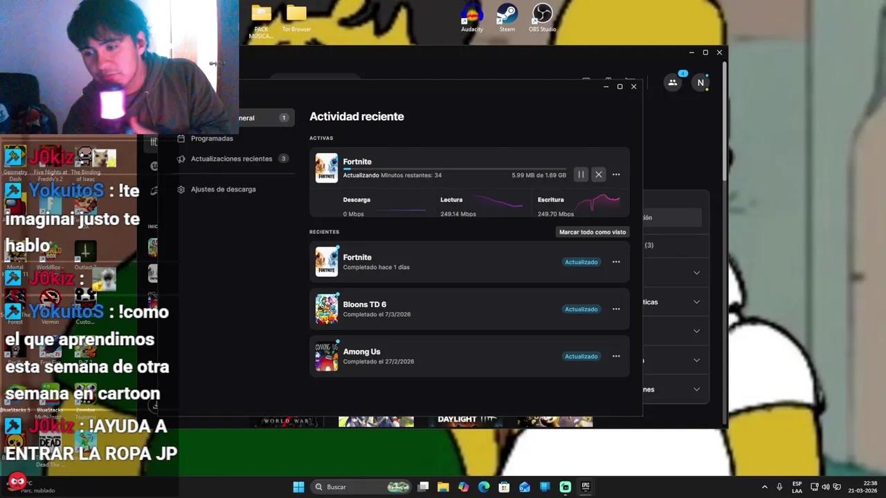Cancel the active Fortnite update
This screenshot has width=886, height=498.
(599, 175)
